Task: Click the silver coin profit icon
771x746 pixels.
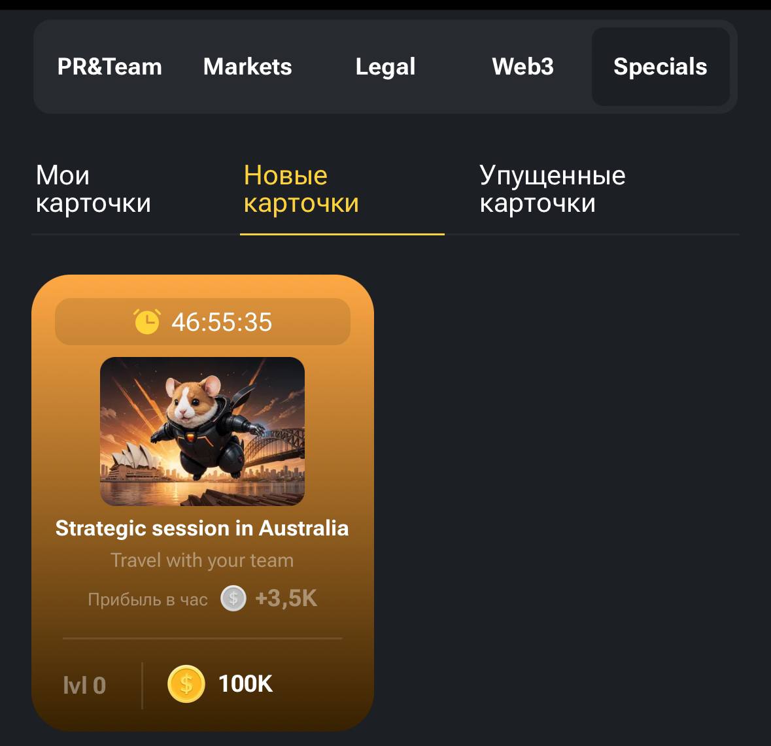Action: coord(233,598)
